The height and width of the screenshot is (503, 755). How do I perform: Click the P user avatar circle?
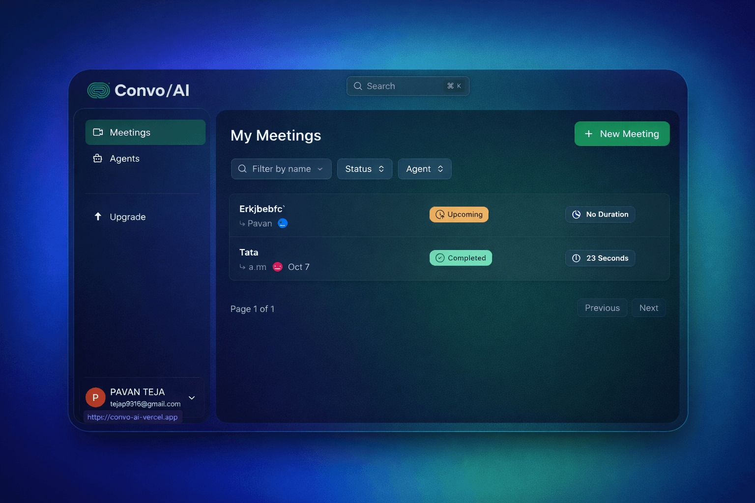[x=95, y=397]
